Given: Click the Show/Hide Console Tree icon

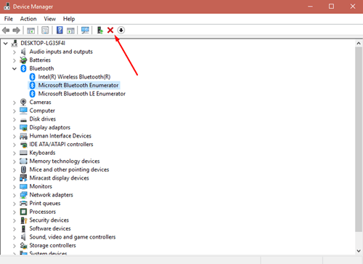Looking at the screenshot, I should point(30,31).
